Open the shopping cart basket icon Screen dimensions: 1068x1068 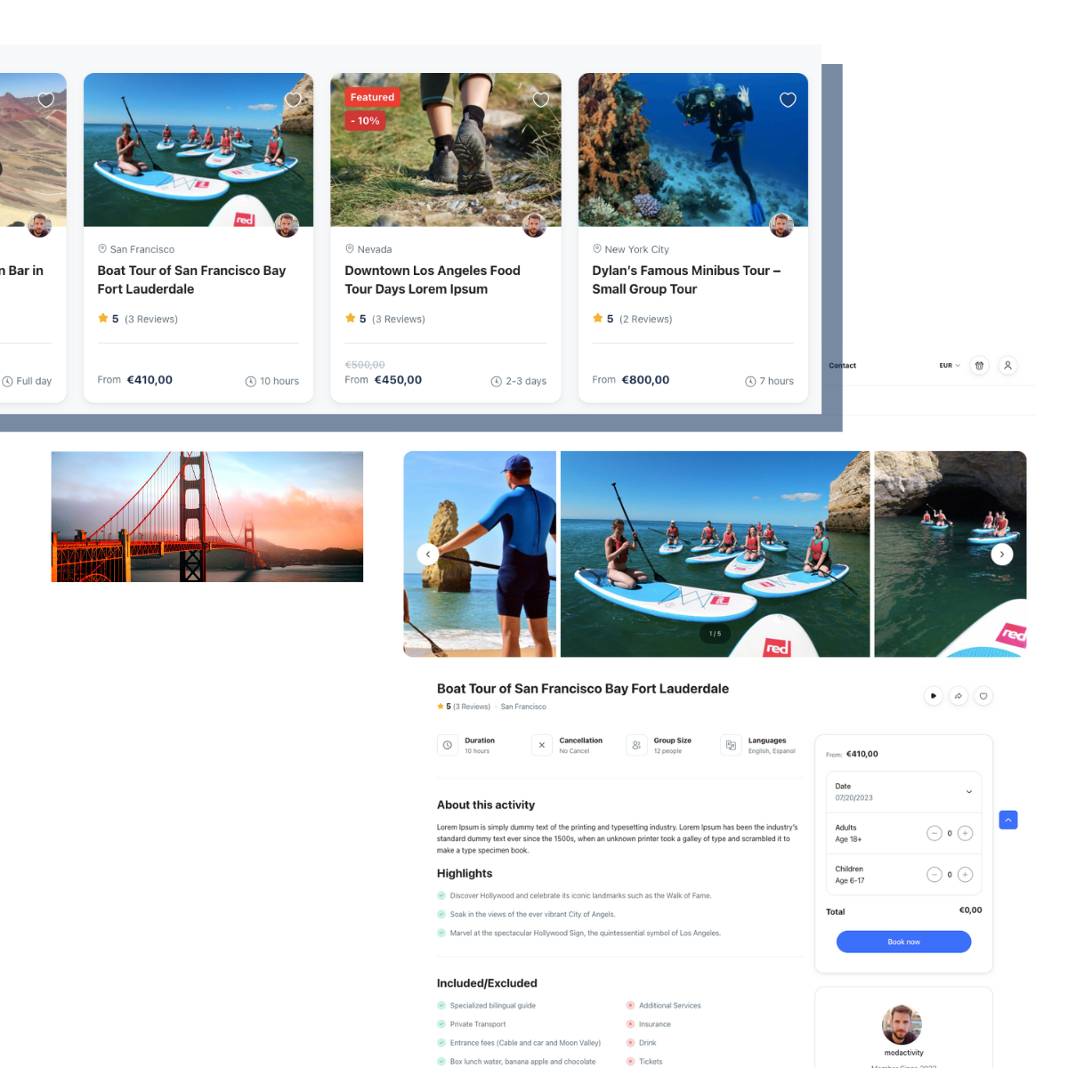(979, 366)
